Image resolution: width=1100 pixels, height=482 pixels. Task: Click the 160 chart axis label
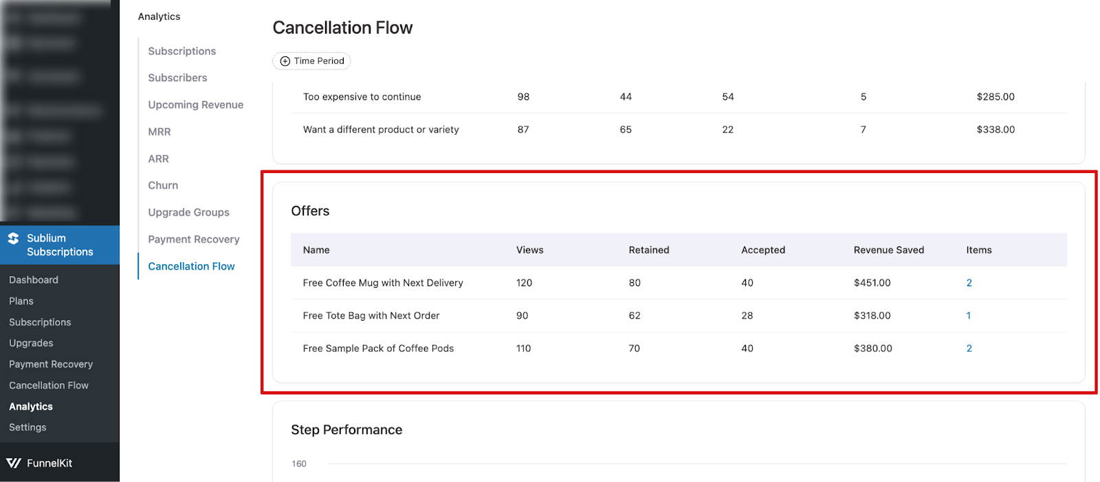[299, 464]
